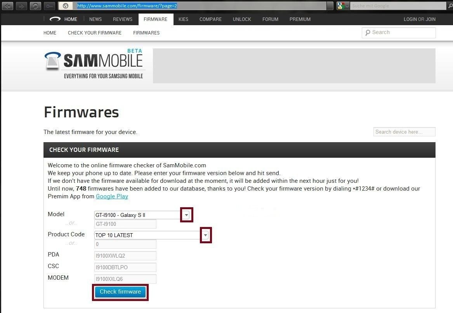Click the magnifier icon at the end of the Google search field
Image resolution: width=453 pixels, height=313 pixels.
pyautogui.click(x=450, y=6)
